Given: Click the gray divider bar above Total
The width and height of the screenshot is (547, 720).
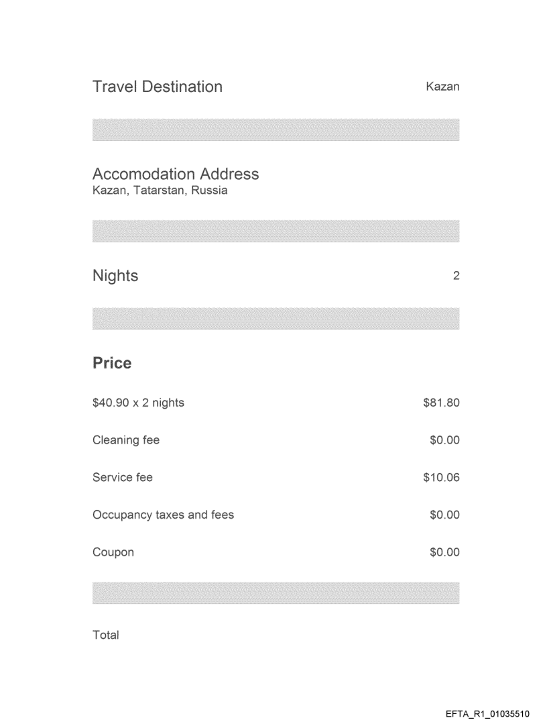Looking at the screenshot, I should tap(276, 593).
